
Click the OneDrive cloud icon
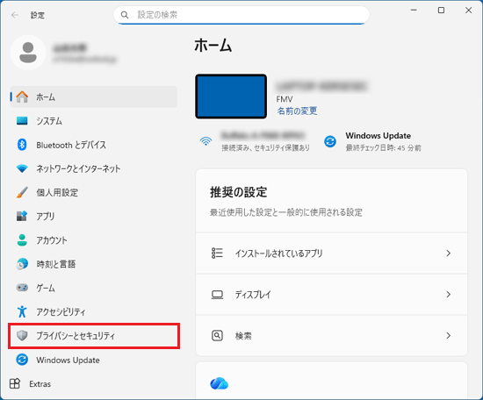click(219, 383)
